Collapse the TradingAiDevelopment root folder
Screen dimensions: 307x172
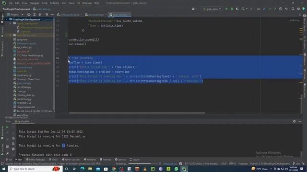click(7, 20)
